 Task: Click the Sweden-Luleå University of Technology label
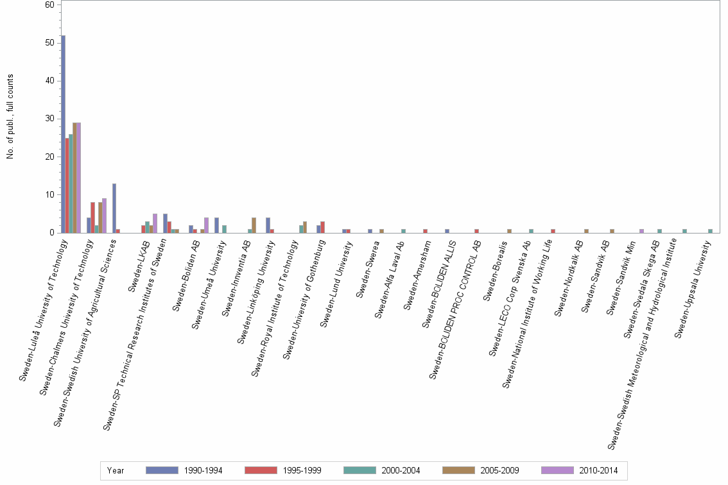(x=44, y=310)
